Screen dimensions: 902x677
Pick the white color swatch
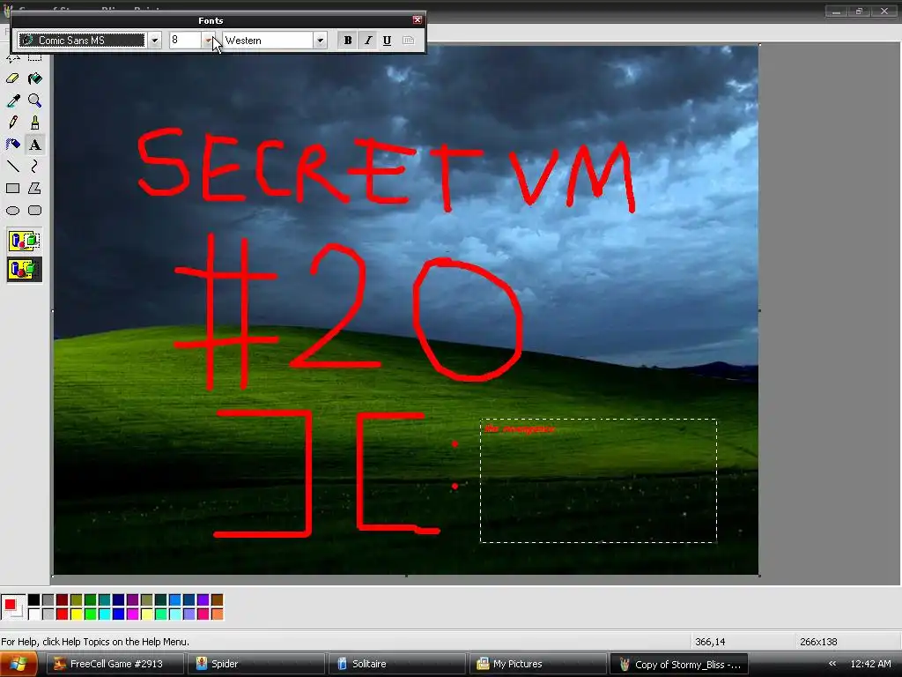click(34, 614)
